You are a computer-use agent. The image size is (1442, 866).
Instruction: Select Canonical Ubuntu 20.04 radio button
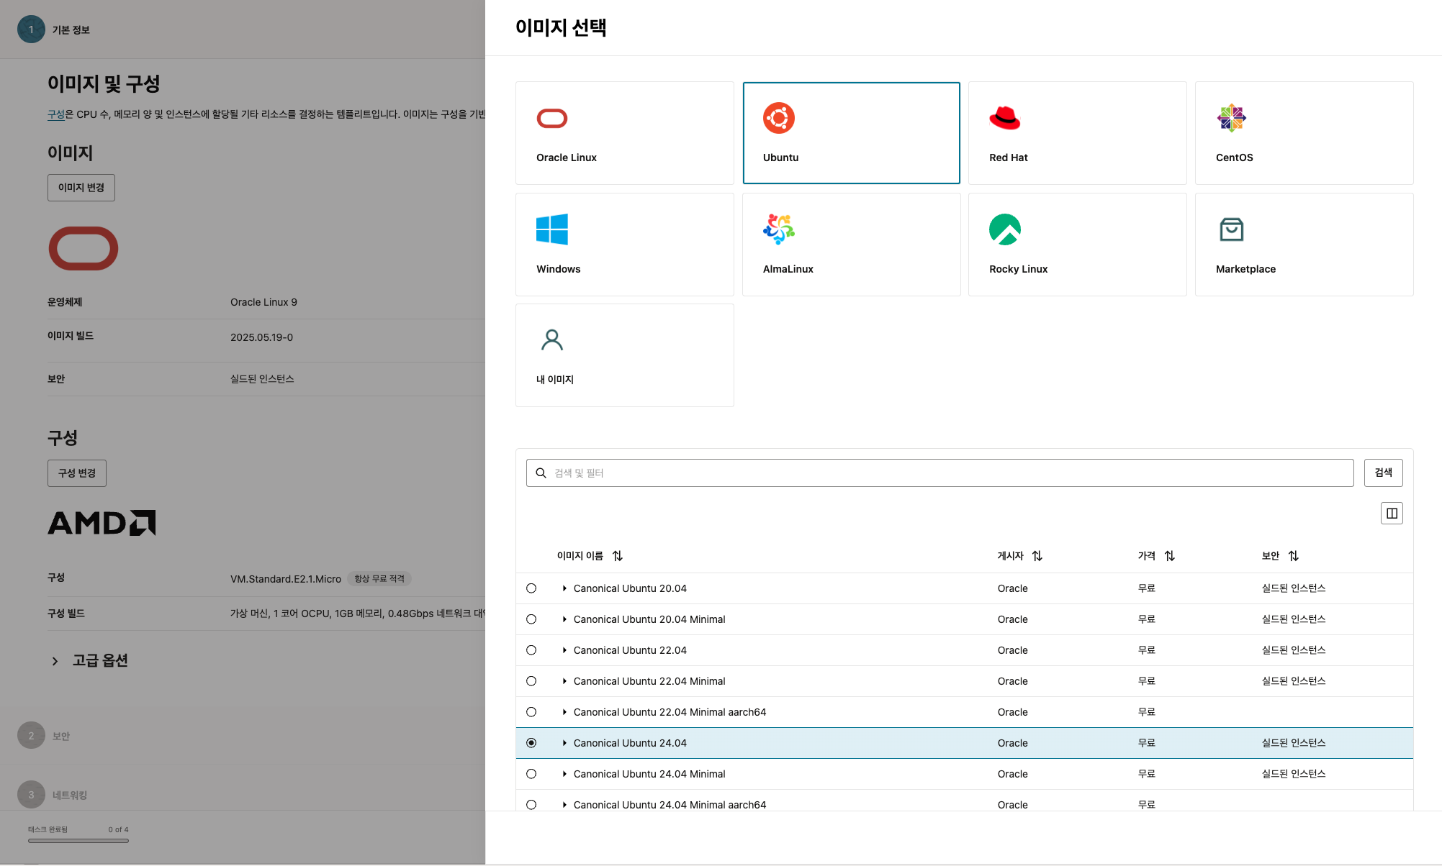click(531, 588)
